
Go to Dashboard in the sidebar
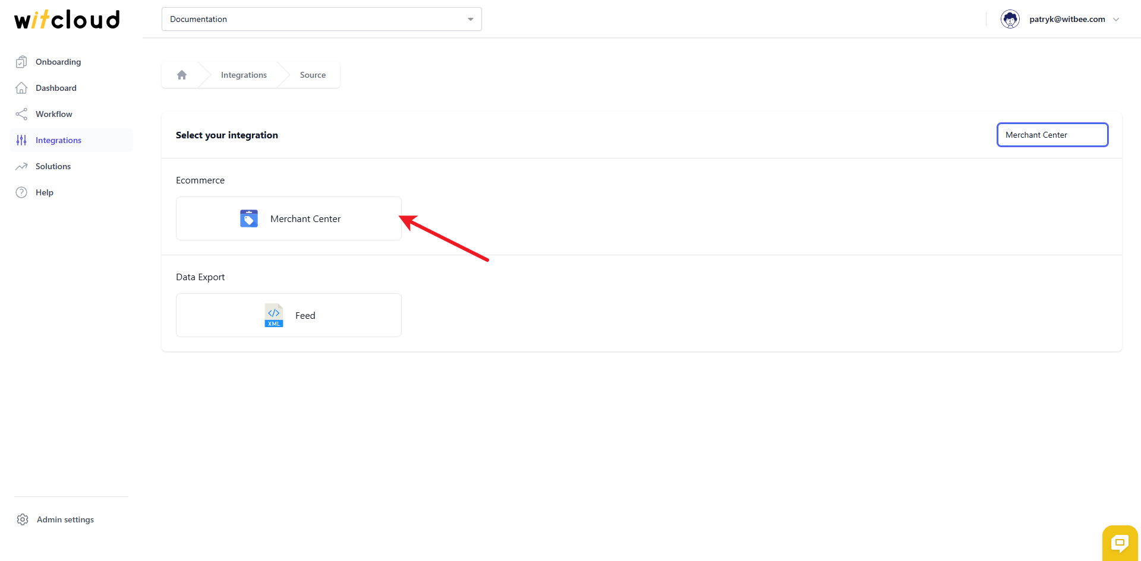[71, 88]
